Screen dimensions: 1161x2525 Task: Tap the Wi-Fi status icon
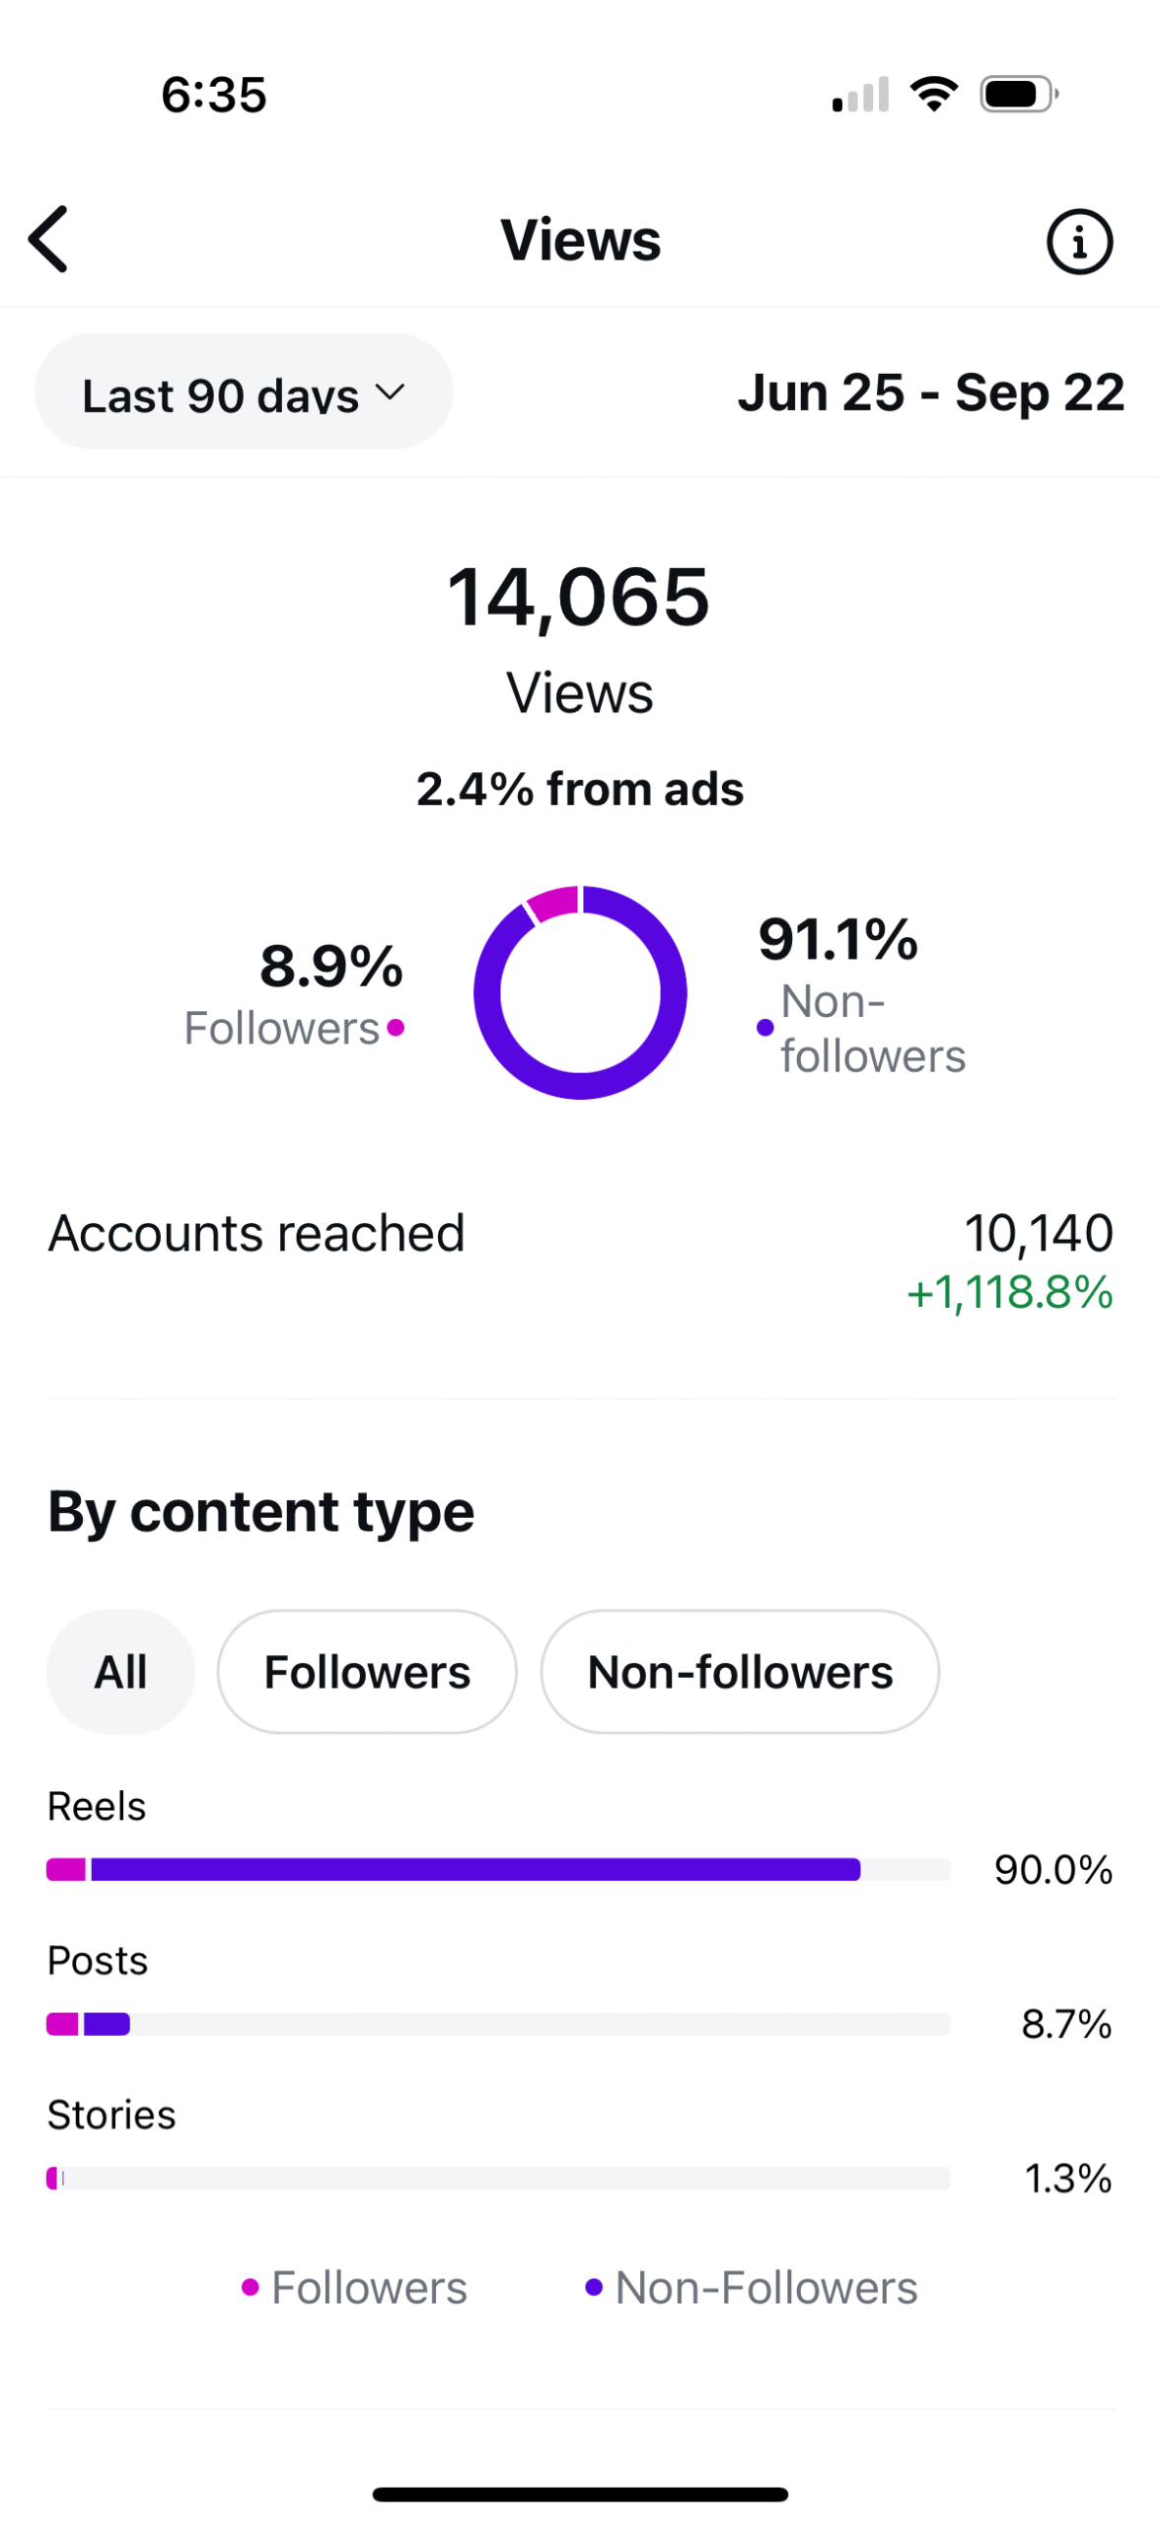point(933,95)
